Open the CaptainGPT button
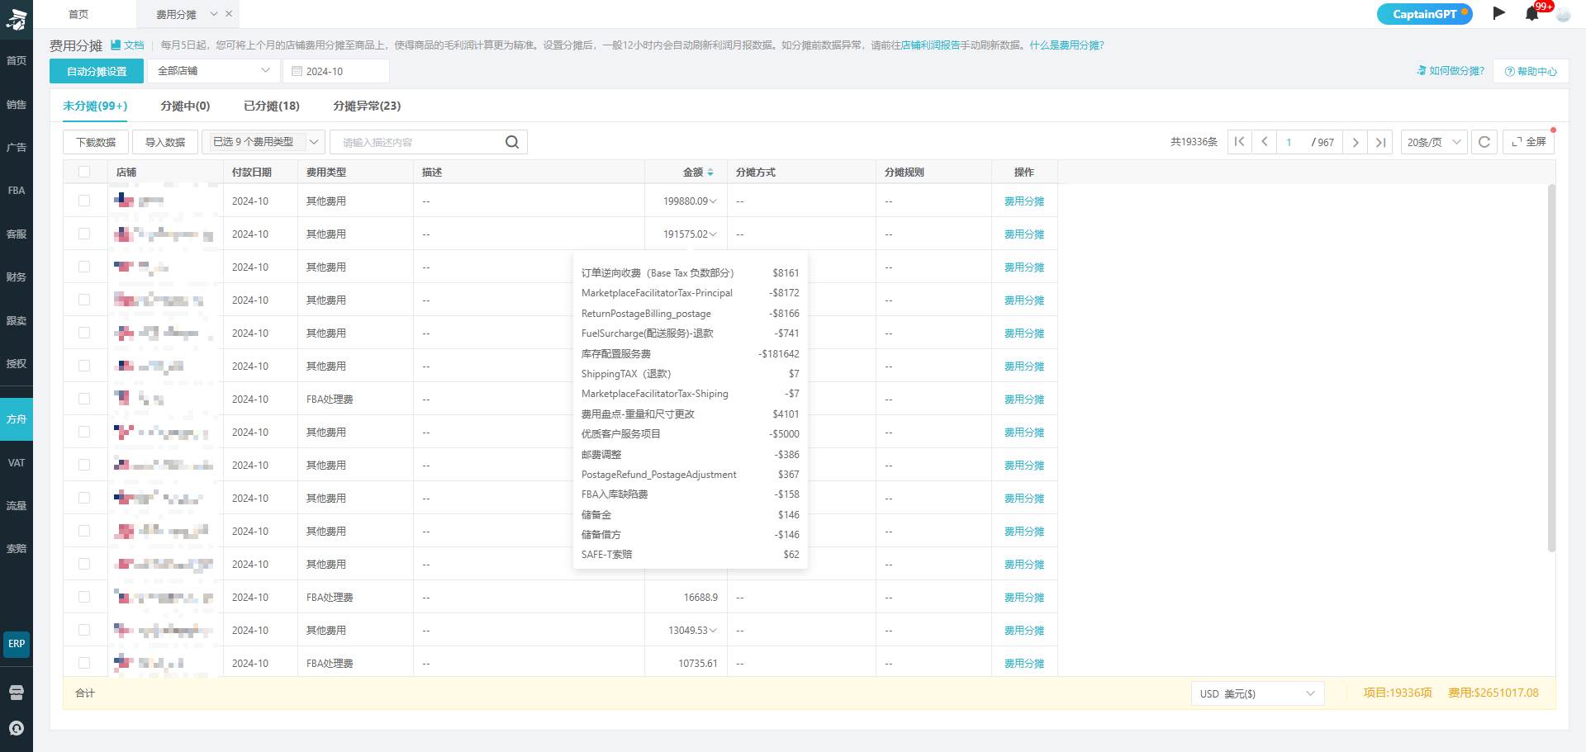1586x752 pixels. 1424,14
